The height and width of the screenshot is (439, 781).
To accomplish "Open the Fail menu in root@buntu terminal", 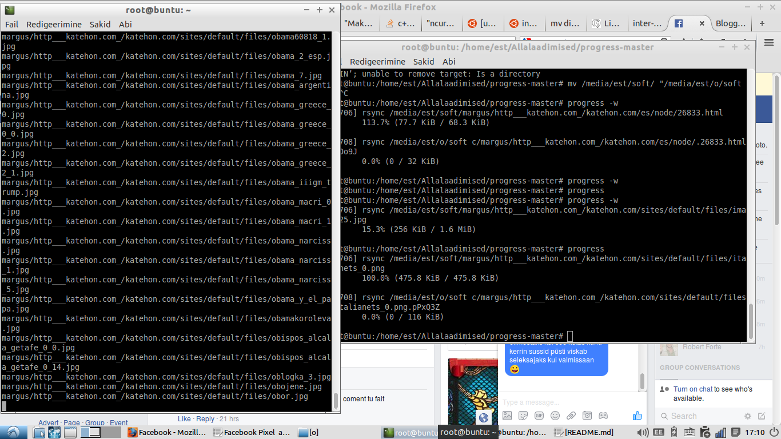I will coord(12,25).
